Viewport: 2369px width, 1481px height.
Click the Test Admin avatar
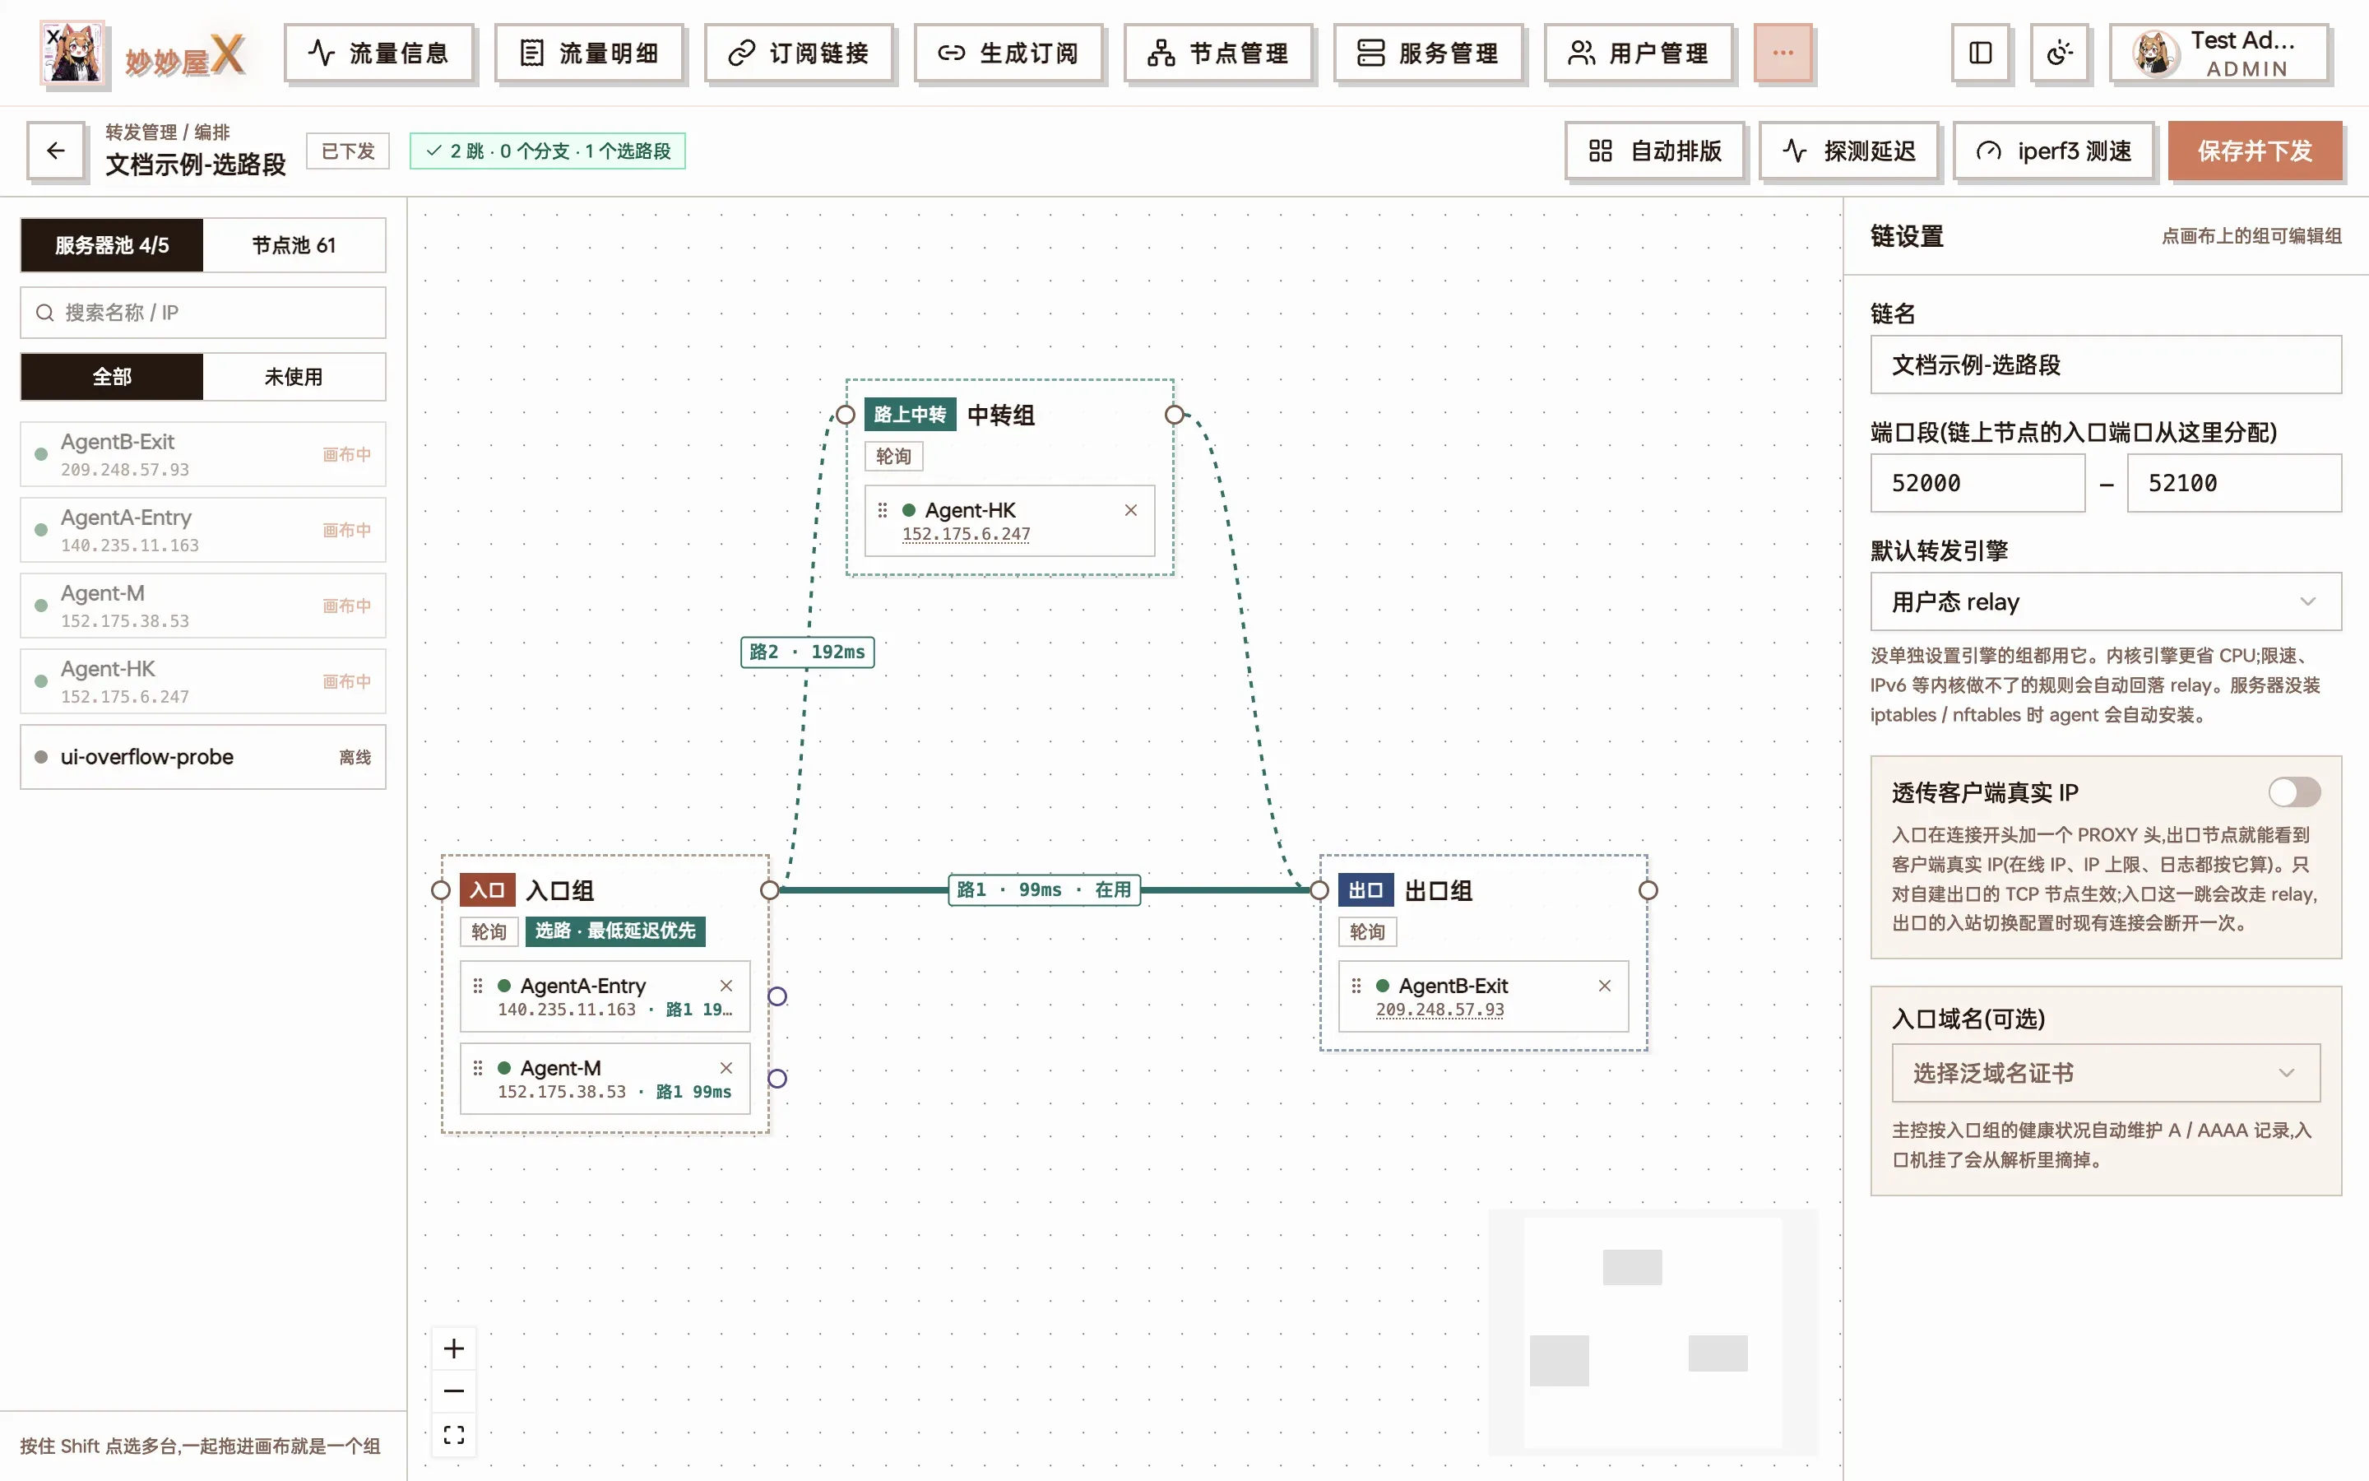[x=2154, y=53]
